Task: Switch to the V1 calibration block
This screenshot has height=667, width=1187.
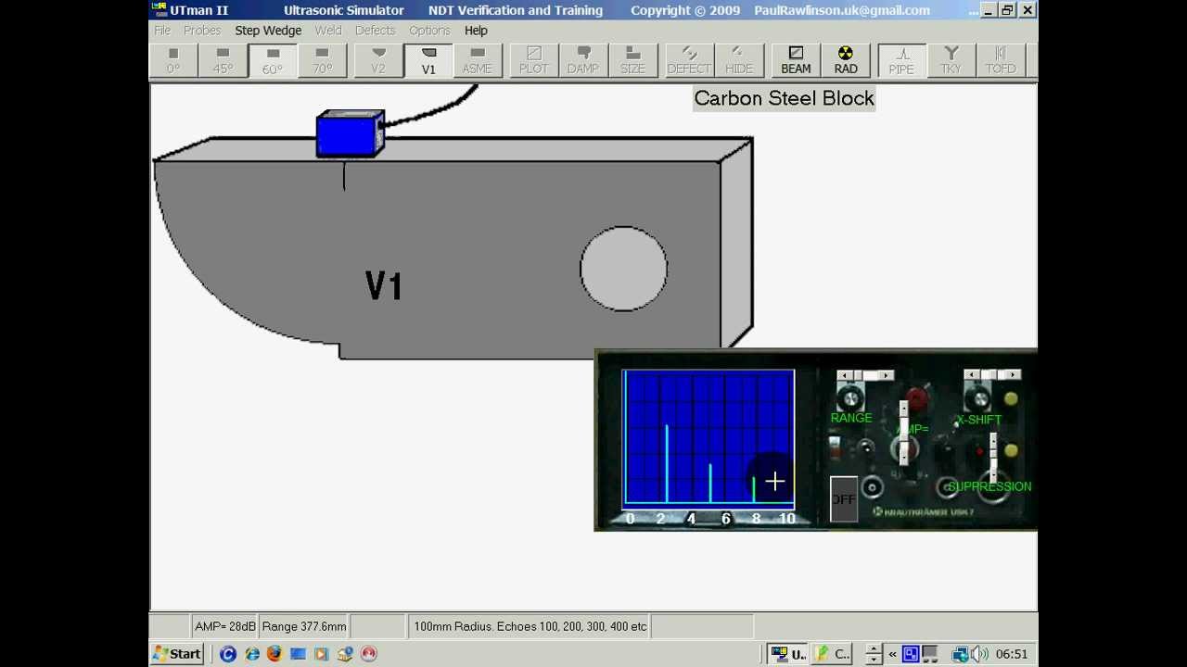Action: click(x=428, y=60)
